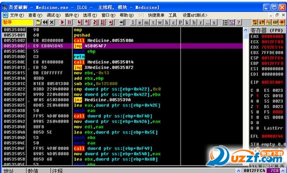
Task: Click the Open file toolbar icon
Action: pos(38,22)
